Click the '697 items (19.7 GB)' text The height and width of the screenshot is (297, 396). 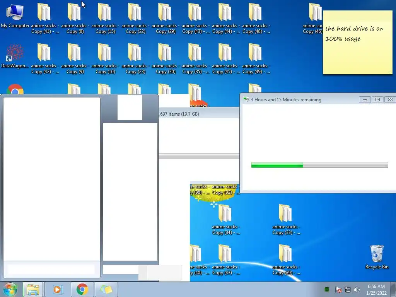[x=179, y=114]
